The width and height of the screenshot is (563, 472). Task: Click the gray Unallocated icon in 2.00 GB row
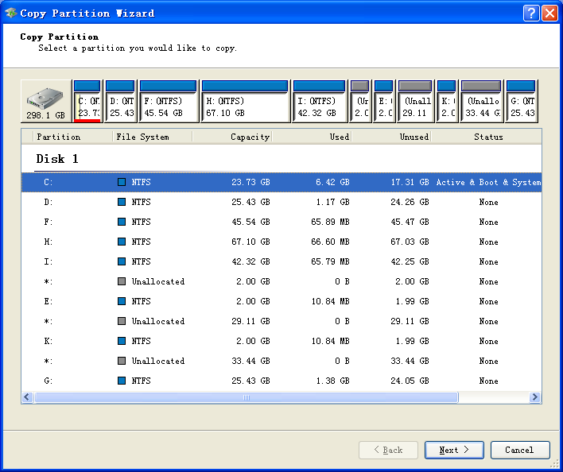(122, 281)
